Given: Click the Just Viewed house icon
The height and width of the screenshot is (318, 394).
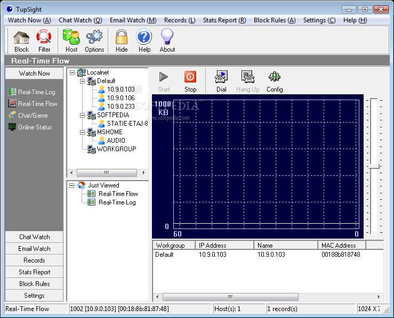Looking at the screenshot, I should 82,185.
